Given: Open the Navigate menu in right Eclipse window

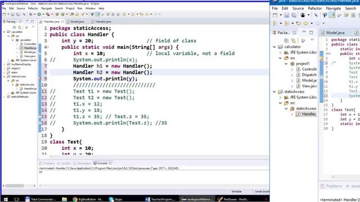Looking at the screenshot, I should 334,8.
